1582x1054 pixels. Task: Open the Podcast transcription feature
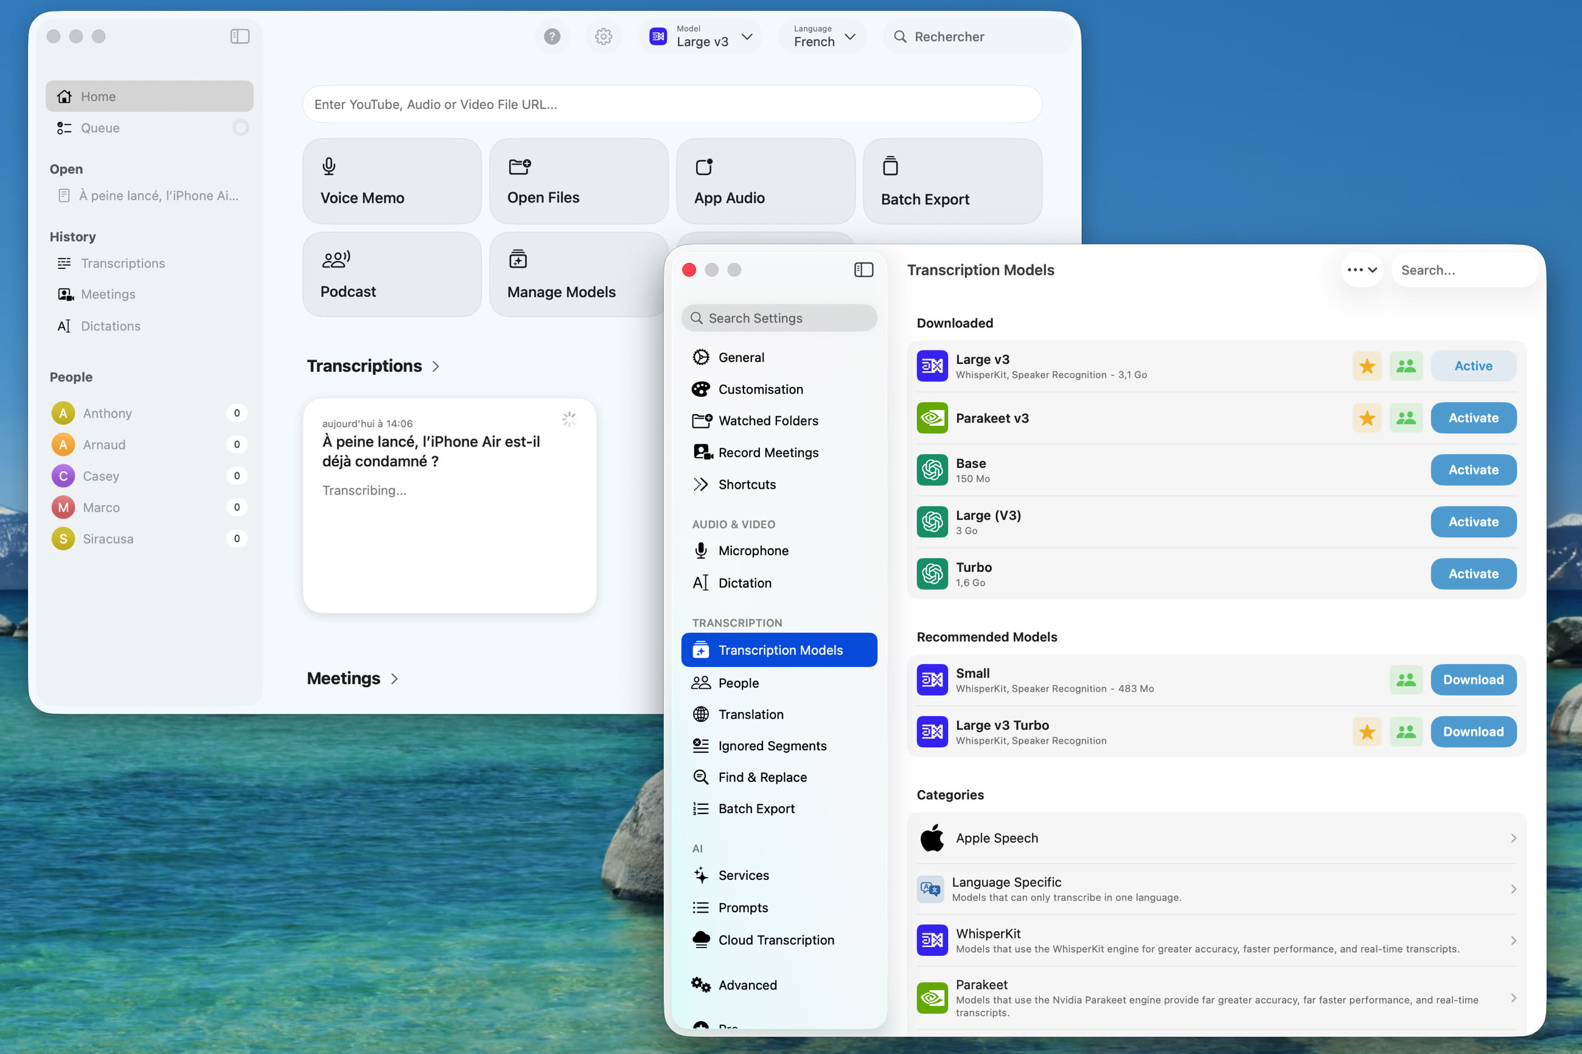[392, 274]
